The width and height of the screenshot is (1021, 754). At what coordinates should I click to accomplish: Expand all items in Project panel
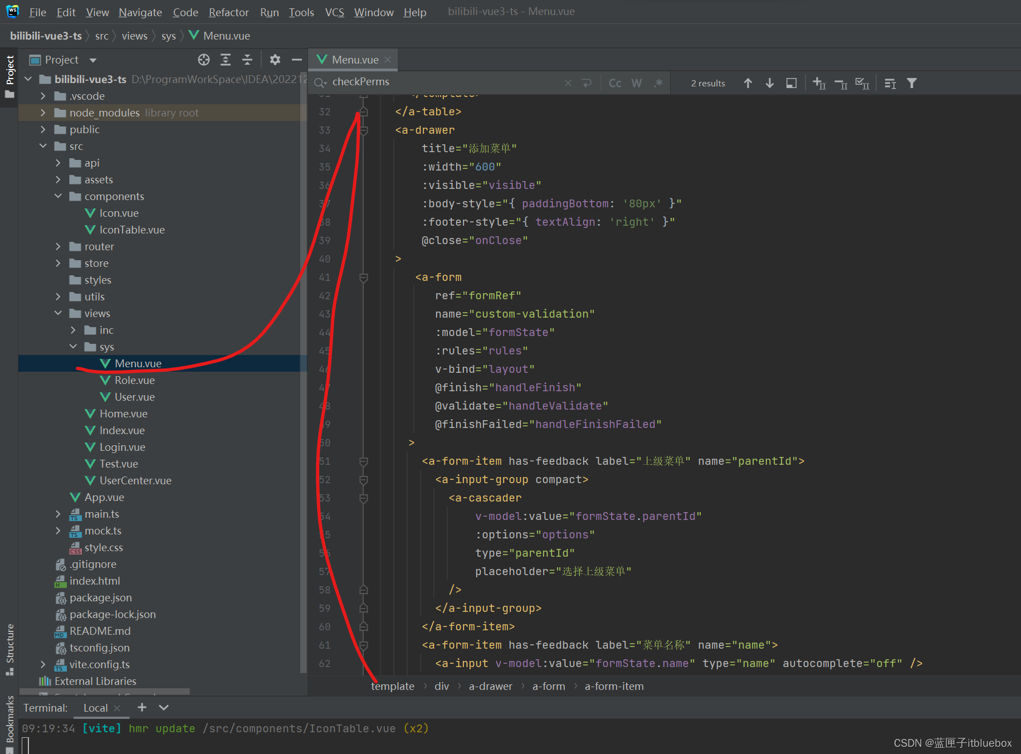click(x=226, y=60)
